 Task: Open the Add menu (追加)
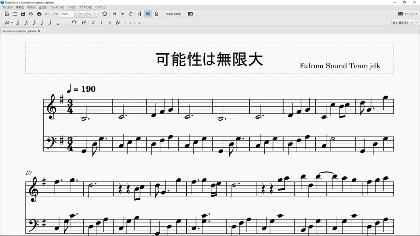[x=43, y=7]
